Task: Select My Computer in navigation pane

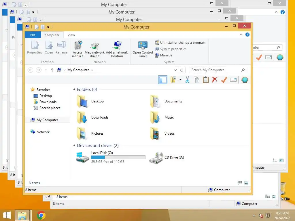Action: pyautogui.click(x=48, y=120)
